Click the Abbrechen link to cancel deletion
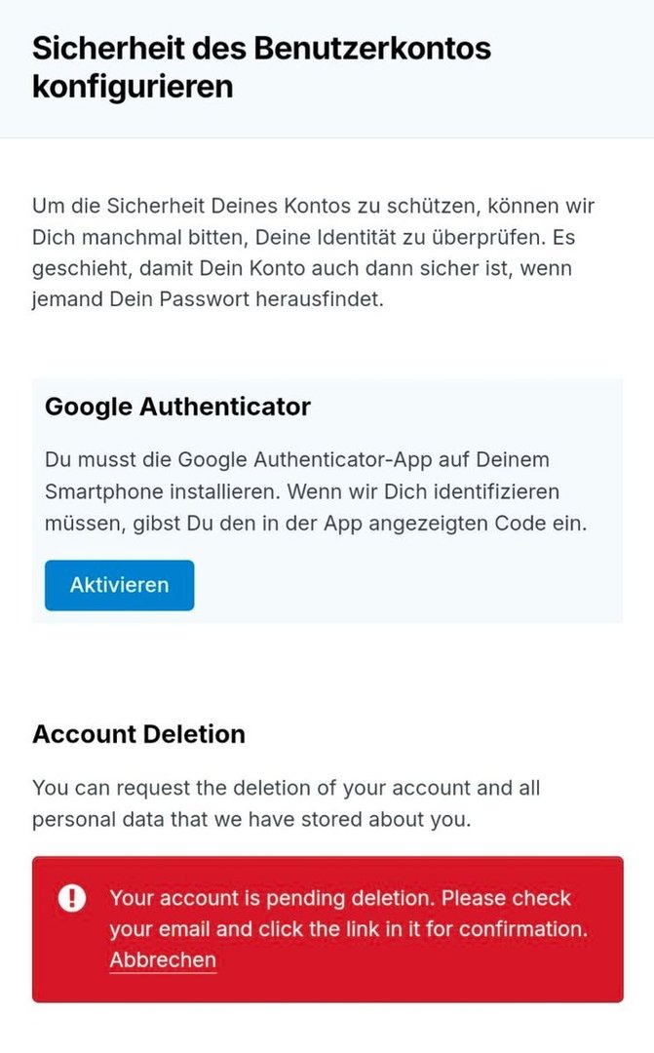 click(x=162, y=960)
